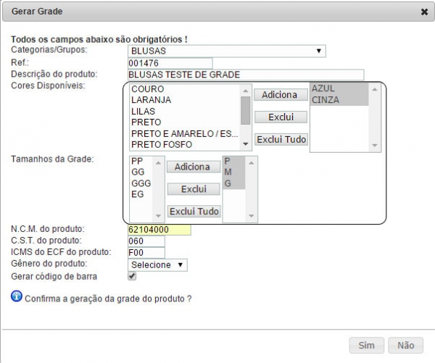The width and height of the screenshot is (435, 363).
Task: Cancel with the Não button
Action: [x=405, y=346]
